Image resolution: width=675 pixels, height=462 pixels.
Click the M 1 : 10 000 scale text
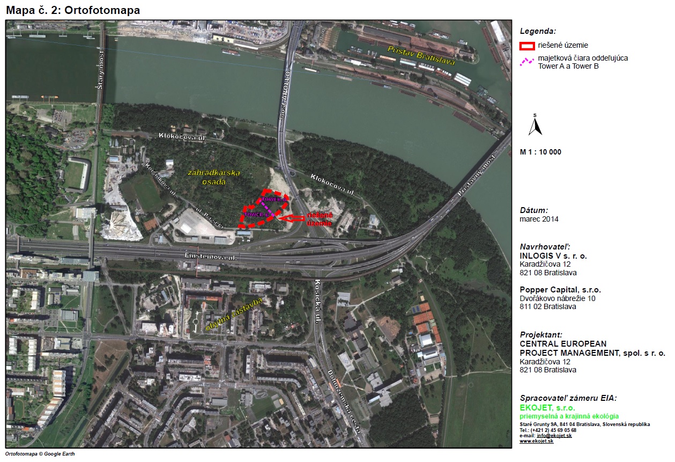coord(540,152)
